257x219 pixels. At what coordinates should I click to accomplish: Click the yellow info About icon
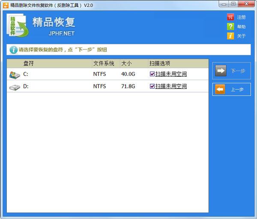[x=230, y=36]
